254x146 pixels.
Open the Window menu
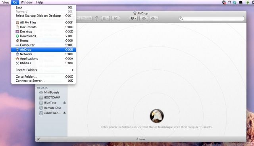pyautogui.click(x=27, y=2)
